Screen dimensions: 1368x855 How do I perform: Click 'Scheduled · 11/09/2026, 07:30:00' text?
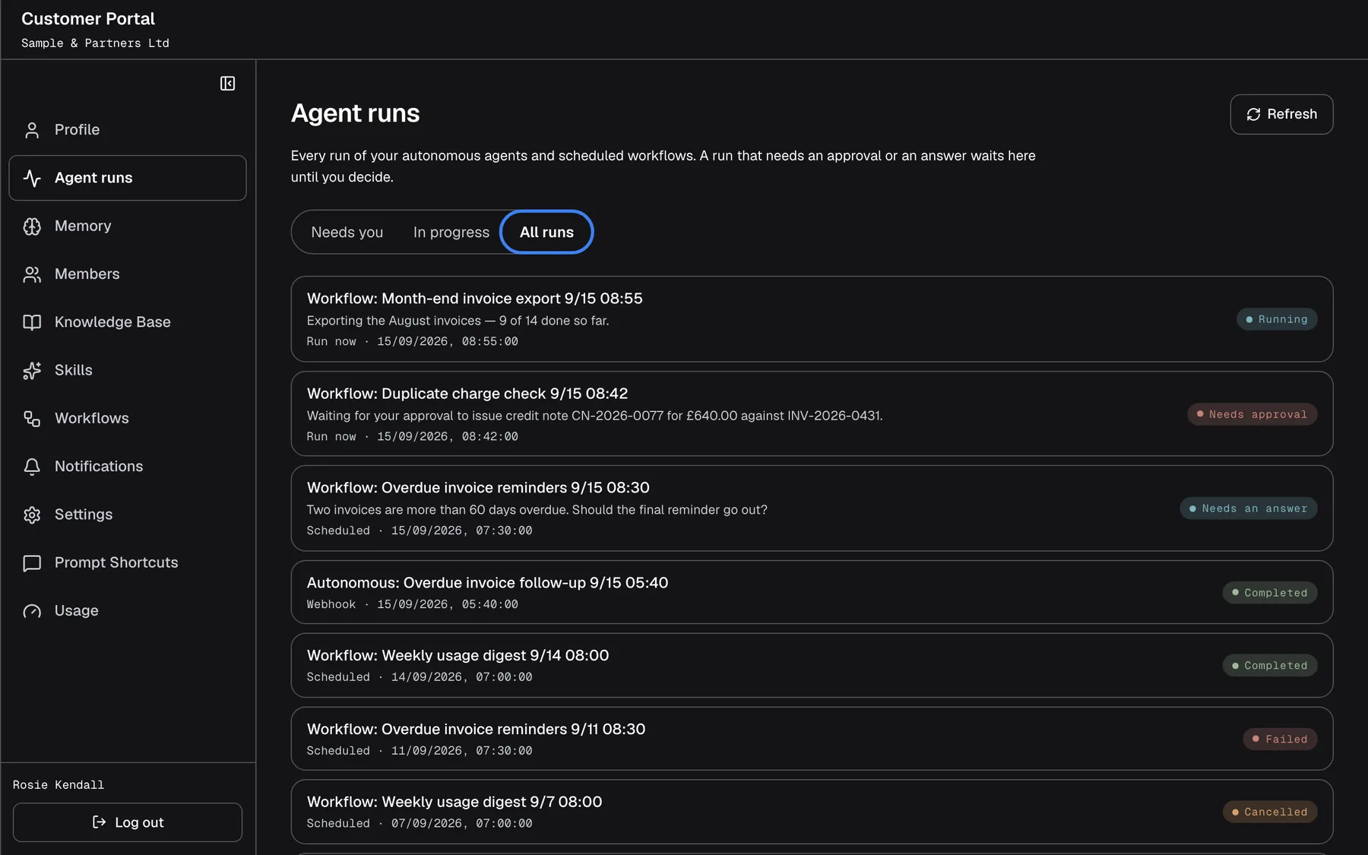pyautogui.click(x=420, y=751)
